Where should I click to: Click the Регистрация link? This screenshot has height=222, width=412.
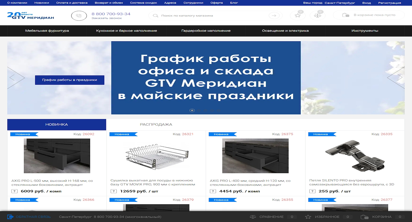pos(389,3)
